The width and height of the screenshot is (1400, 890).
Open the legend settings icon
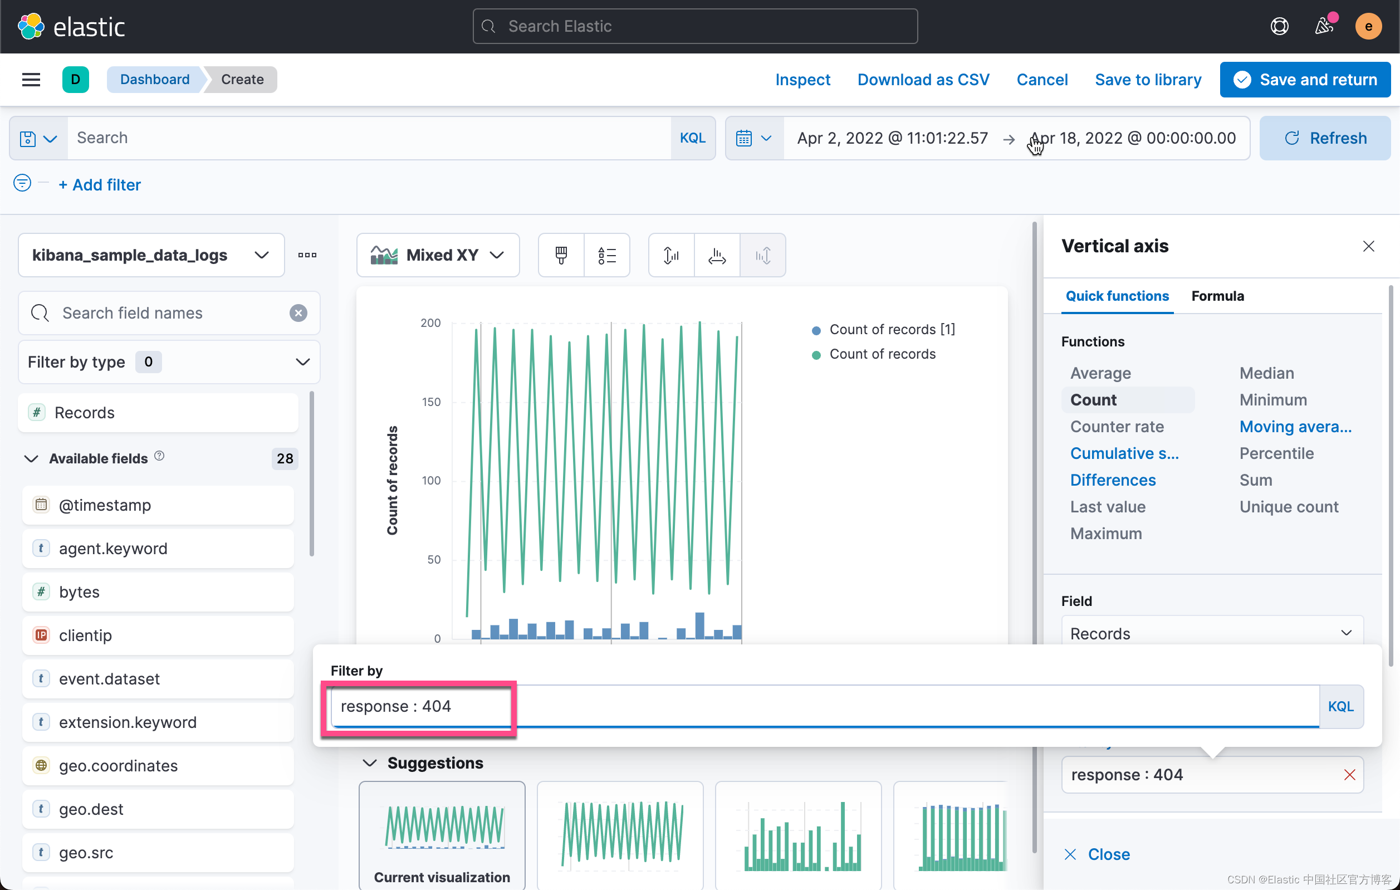(606, 255)
